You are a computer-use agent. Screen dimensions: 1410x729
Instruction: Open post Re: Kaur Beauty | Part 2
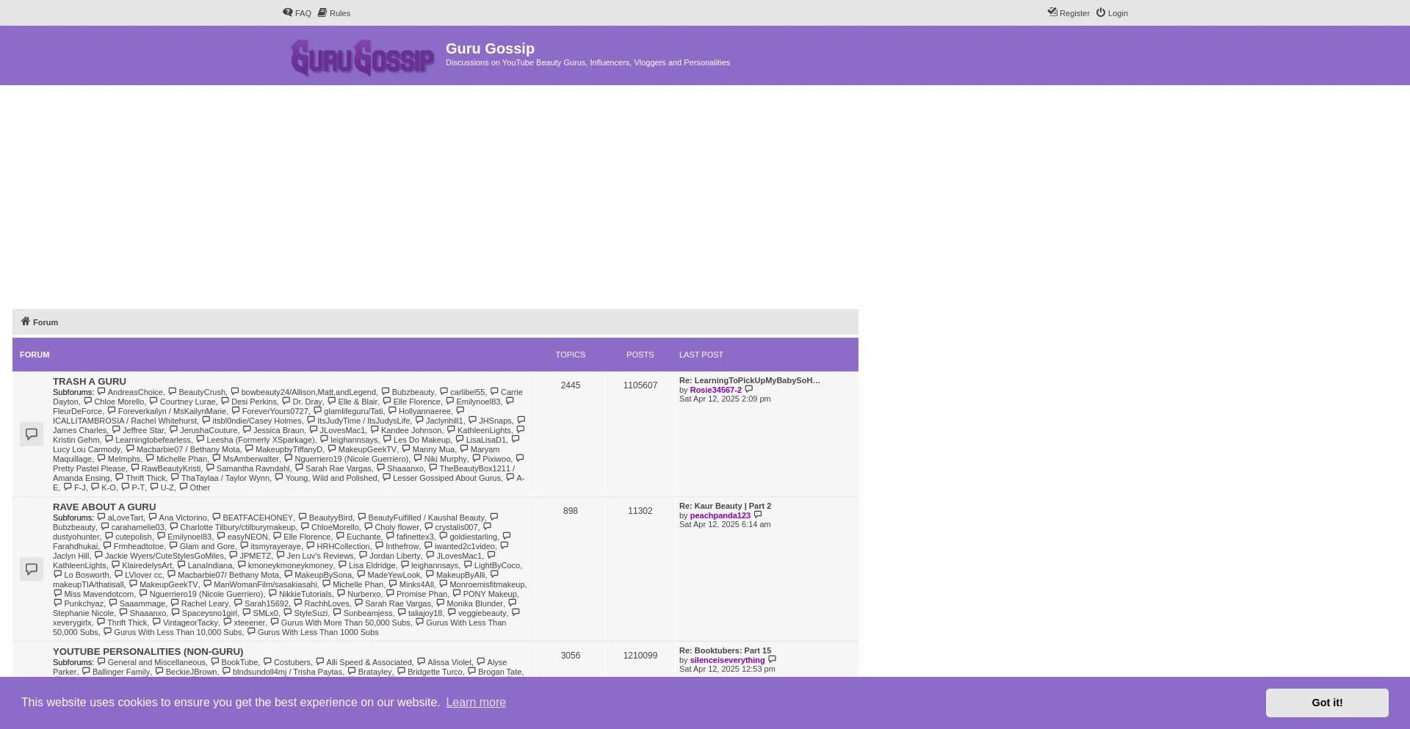(725, 506)
